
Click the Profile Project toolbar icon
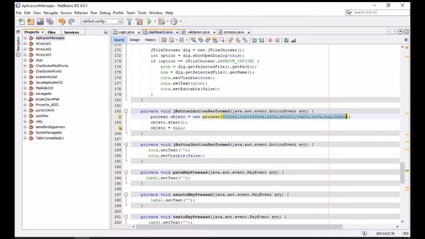pyautogui.click(x=174, y=21)
